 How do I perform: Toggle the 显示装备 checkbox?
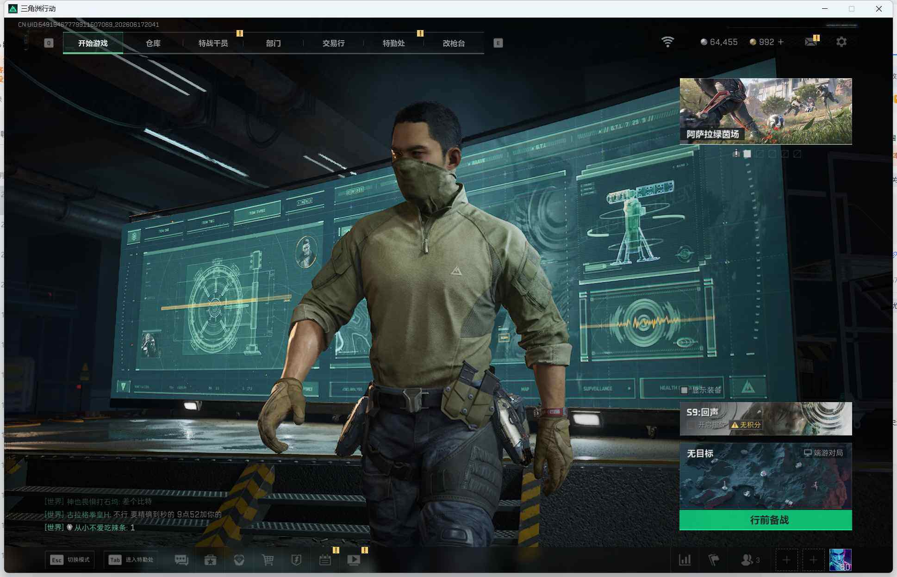point(684,390)
